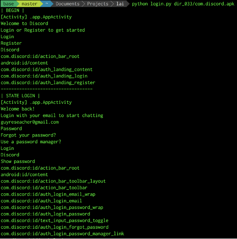Click the 'com.discord:id/auth_login_forgot_password' line
237x239 pixels.
click(x=55, y=227)
